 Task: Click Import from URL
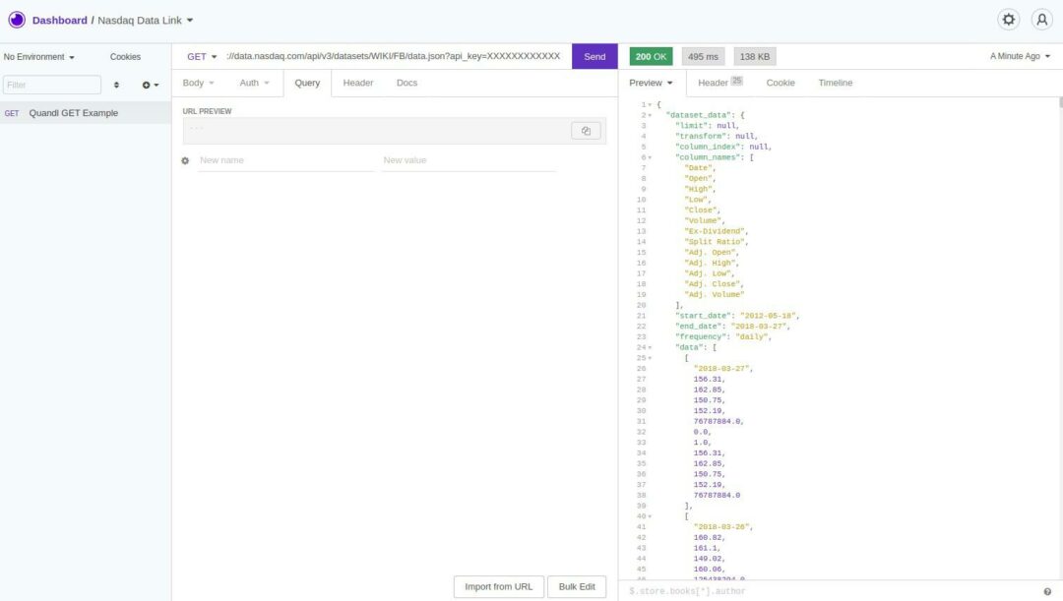[x=498, y=585]
